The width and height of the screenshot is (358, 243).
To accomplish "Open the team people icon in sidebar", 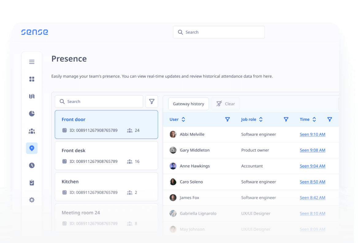I will [32, 131].
